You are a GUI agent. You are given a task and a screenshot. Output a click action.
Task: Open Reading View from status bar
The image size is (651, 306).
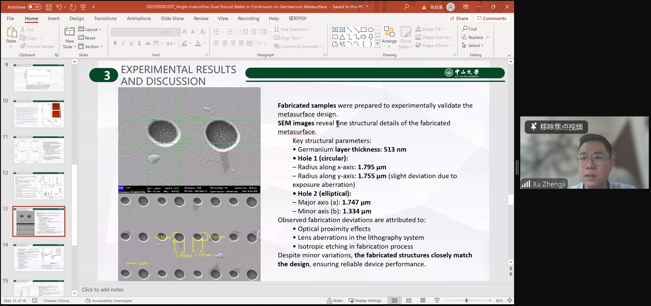click(x=423, y=301)
